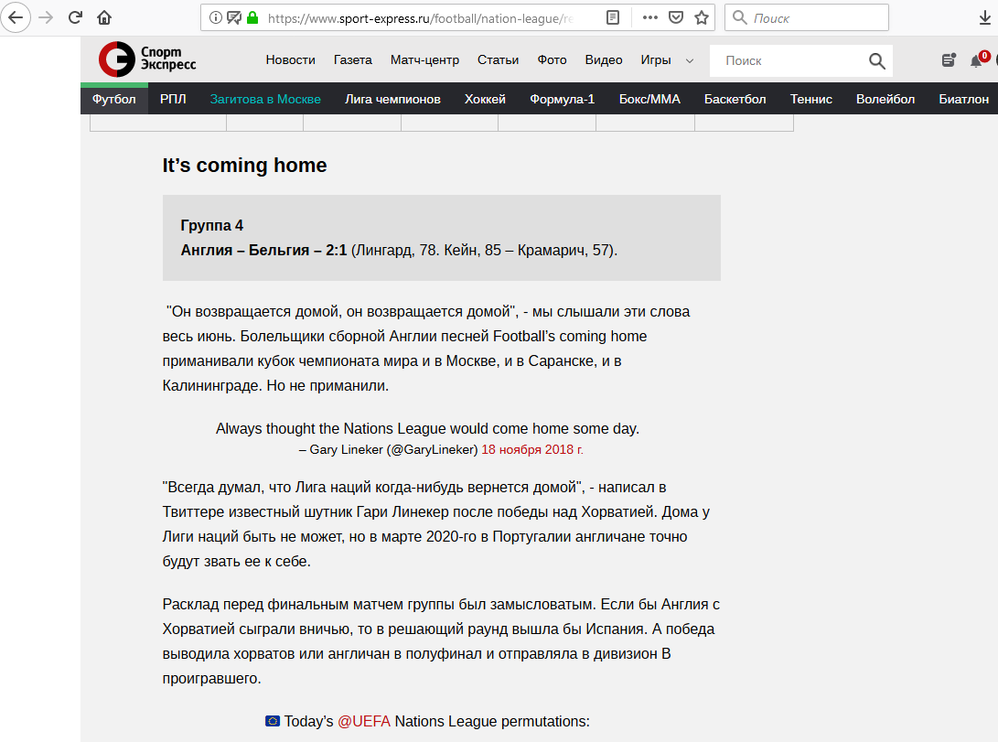Open the Новости menu item
Image resolution: width=998 pixels, height=742 pixels.
tap(290, 60)
